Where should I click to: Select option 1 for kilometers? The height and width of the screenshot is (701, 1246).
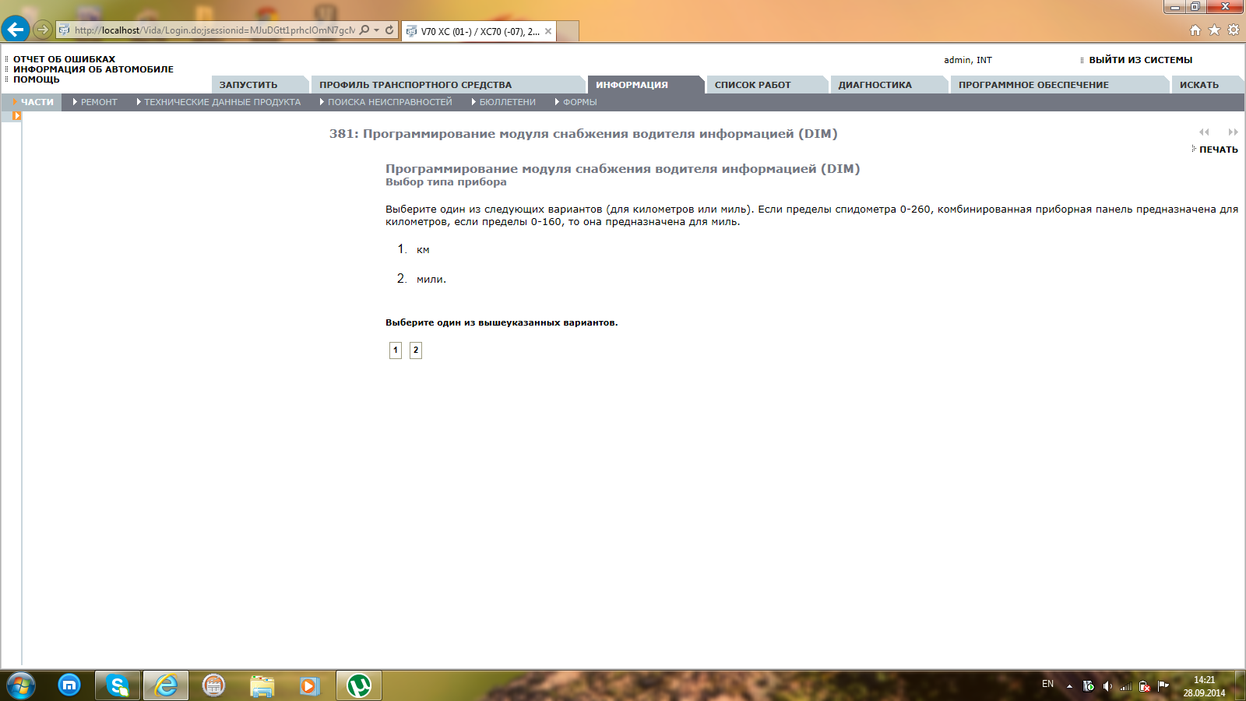click(x=396, y=350)
